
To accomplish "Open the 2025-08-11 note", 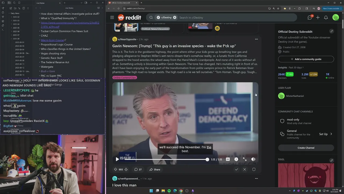I will (x=20, y=64).
